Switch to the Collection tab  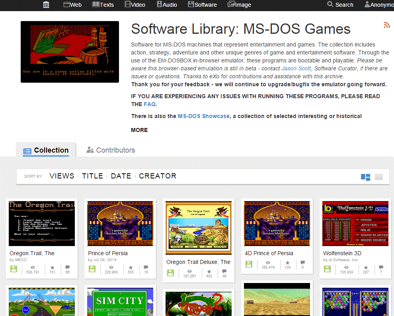tap(46, 150)
